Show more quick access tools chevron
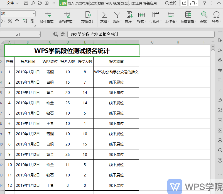The width and height of the screenshot is (223, 194). 54,3
